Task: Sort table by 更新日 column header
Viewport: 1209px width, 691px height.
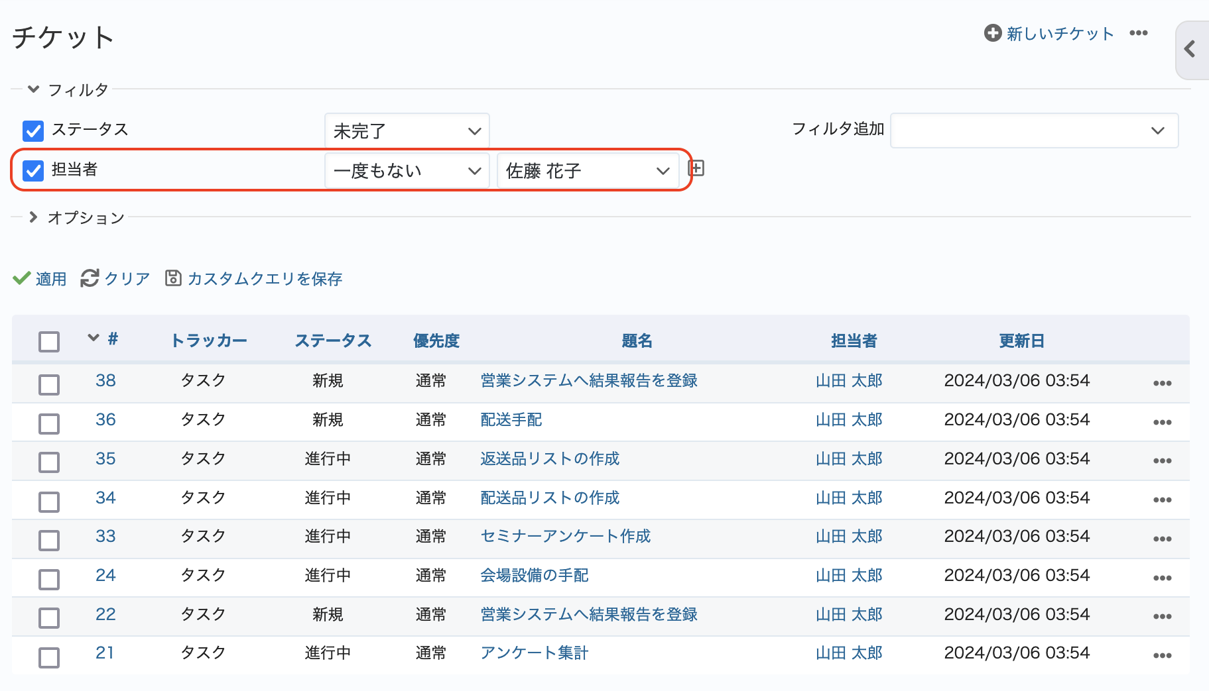Action: pos(1021,341)
